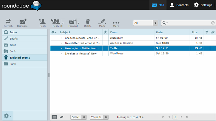Open the Inbox folder
The image size is (216, 121).
(x=25, y=32)
